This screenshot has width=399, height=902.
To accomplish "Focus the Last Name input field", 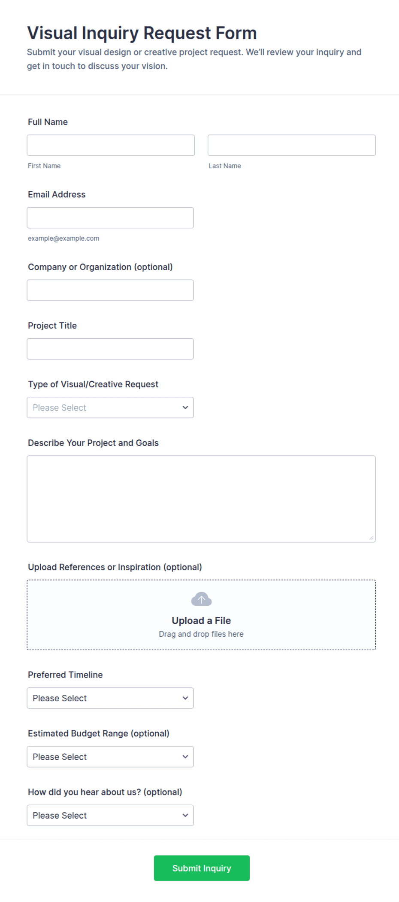I will [292, 145].
